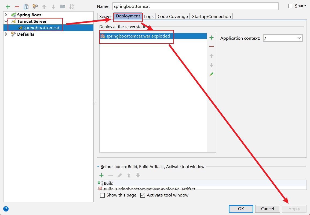The width and height of the screenshot is (310, 215).
Task: Collapse the Before launch section triangle
Action: (98, 167)
